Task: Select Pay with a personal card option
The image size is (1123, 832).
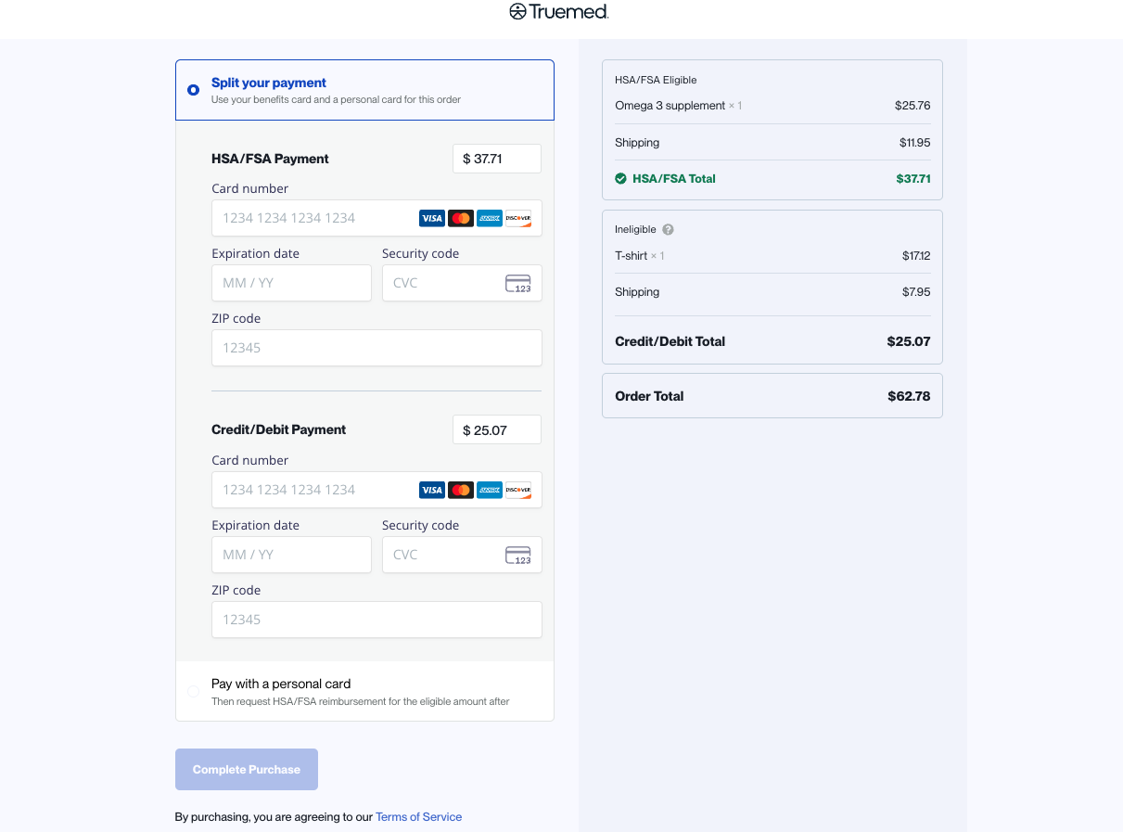Action: click(193, 691)
